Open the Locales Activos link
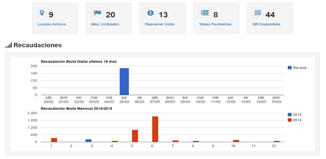The width and height of the screenshot is (326, 159). point(52,24)
